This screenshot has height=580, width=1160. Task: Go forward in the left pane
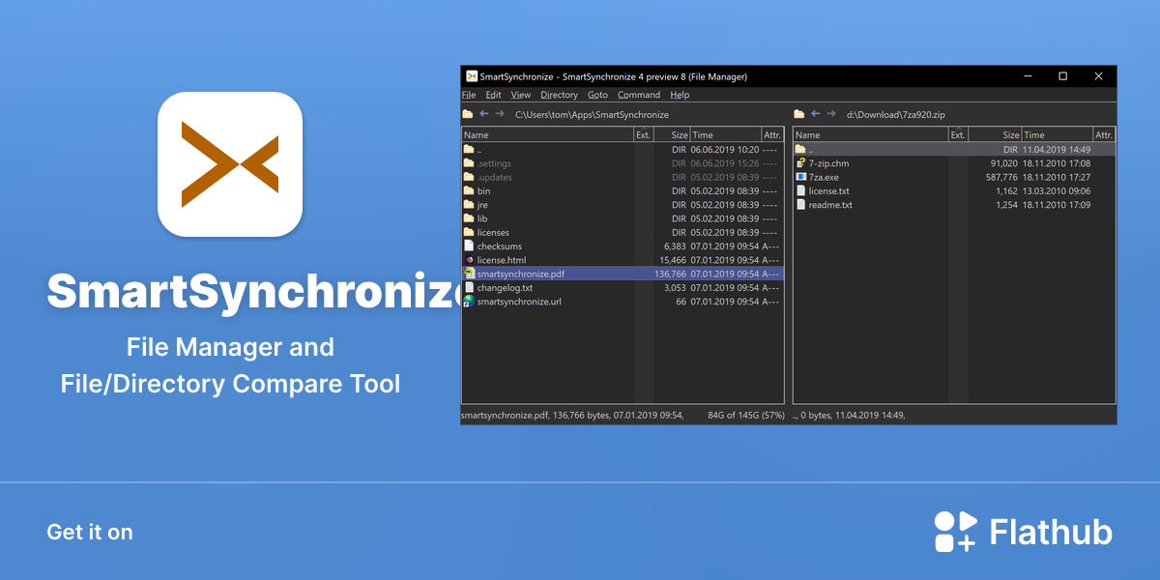pyautogui.click(x=500, y=114)
